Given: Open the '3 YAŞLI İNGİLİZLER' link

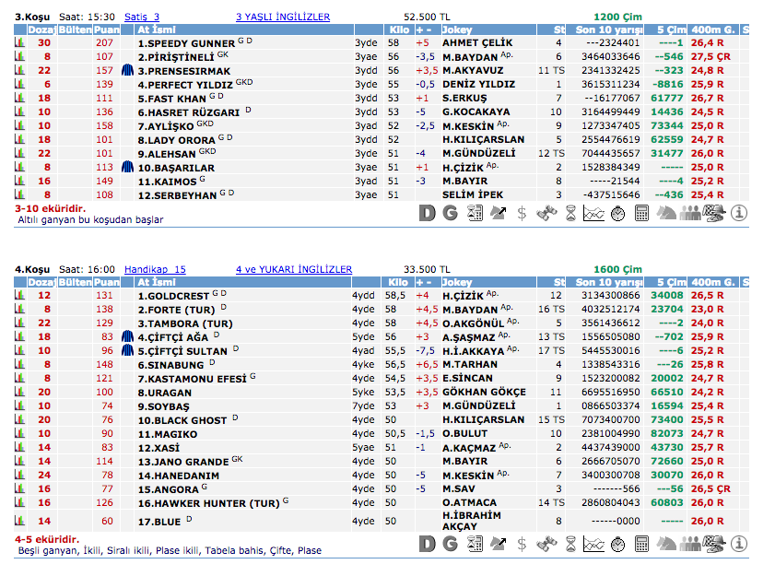Looking at the screenshot, I should coord(283,17).
